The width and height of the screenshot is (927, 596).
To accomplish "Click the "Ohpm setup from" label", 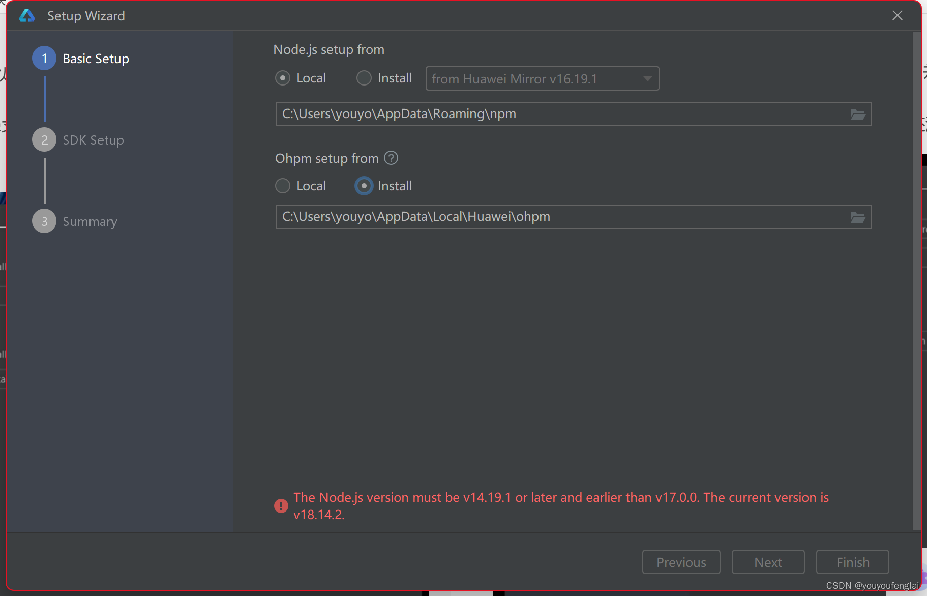I will pyautogui.click(x=327, y=158).
